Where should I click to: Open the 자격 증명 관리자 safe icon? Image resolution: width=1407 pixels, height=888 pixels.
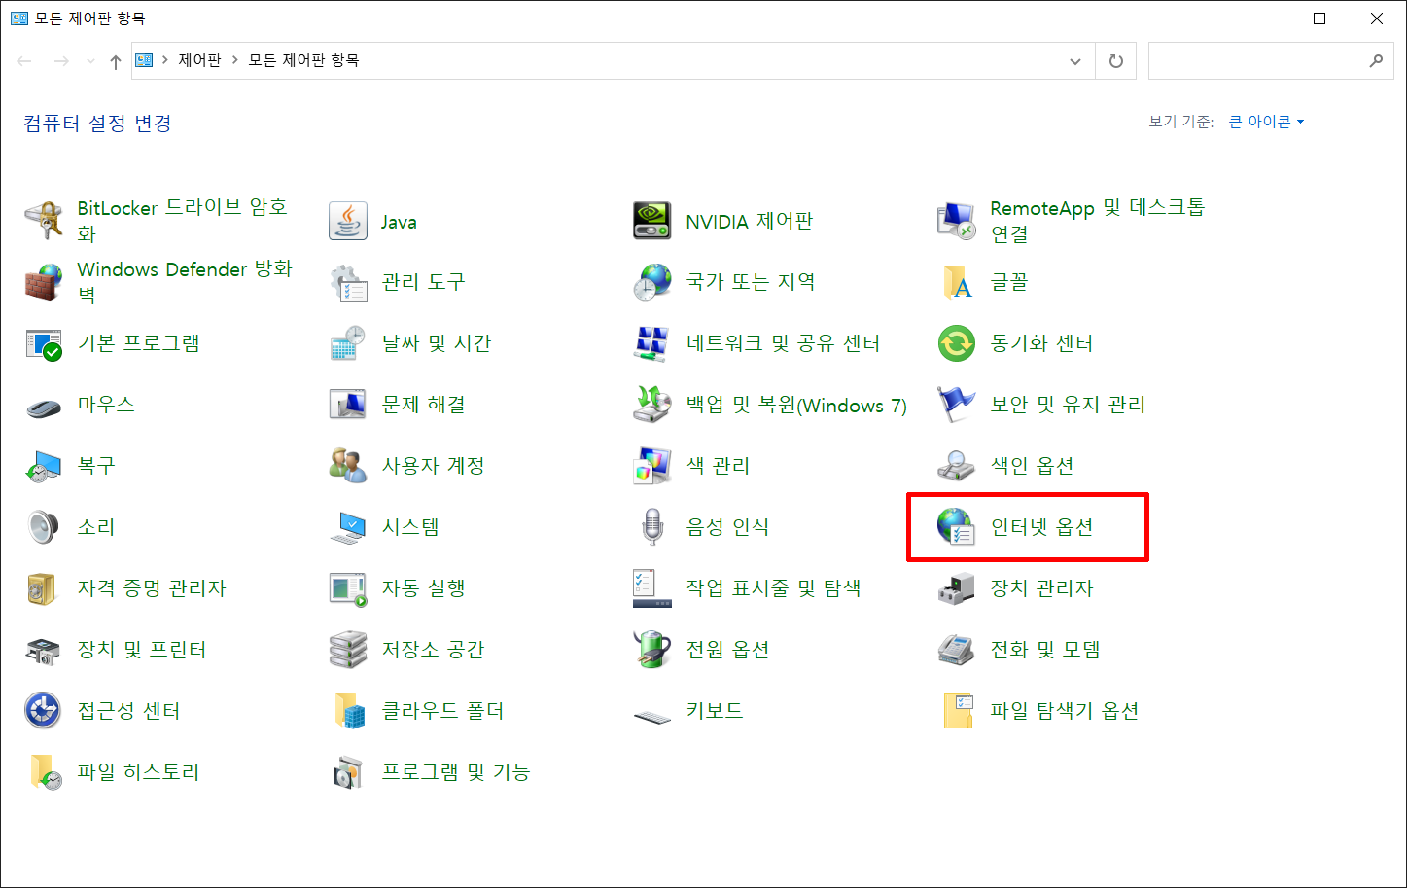44,588
